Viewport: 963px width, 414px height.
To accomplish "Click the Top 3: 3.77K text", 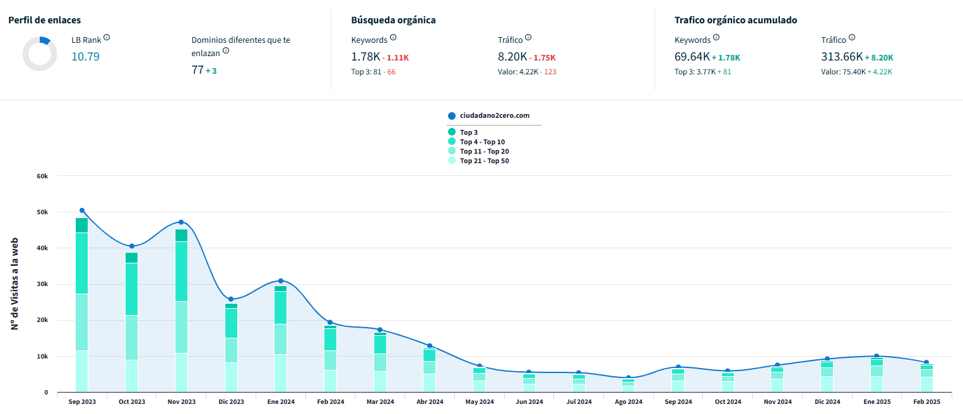I will tap(695, 72).
